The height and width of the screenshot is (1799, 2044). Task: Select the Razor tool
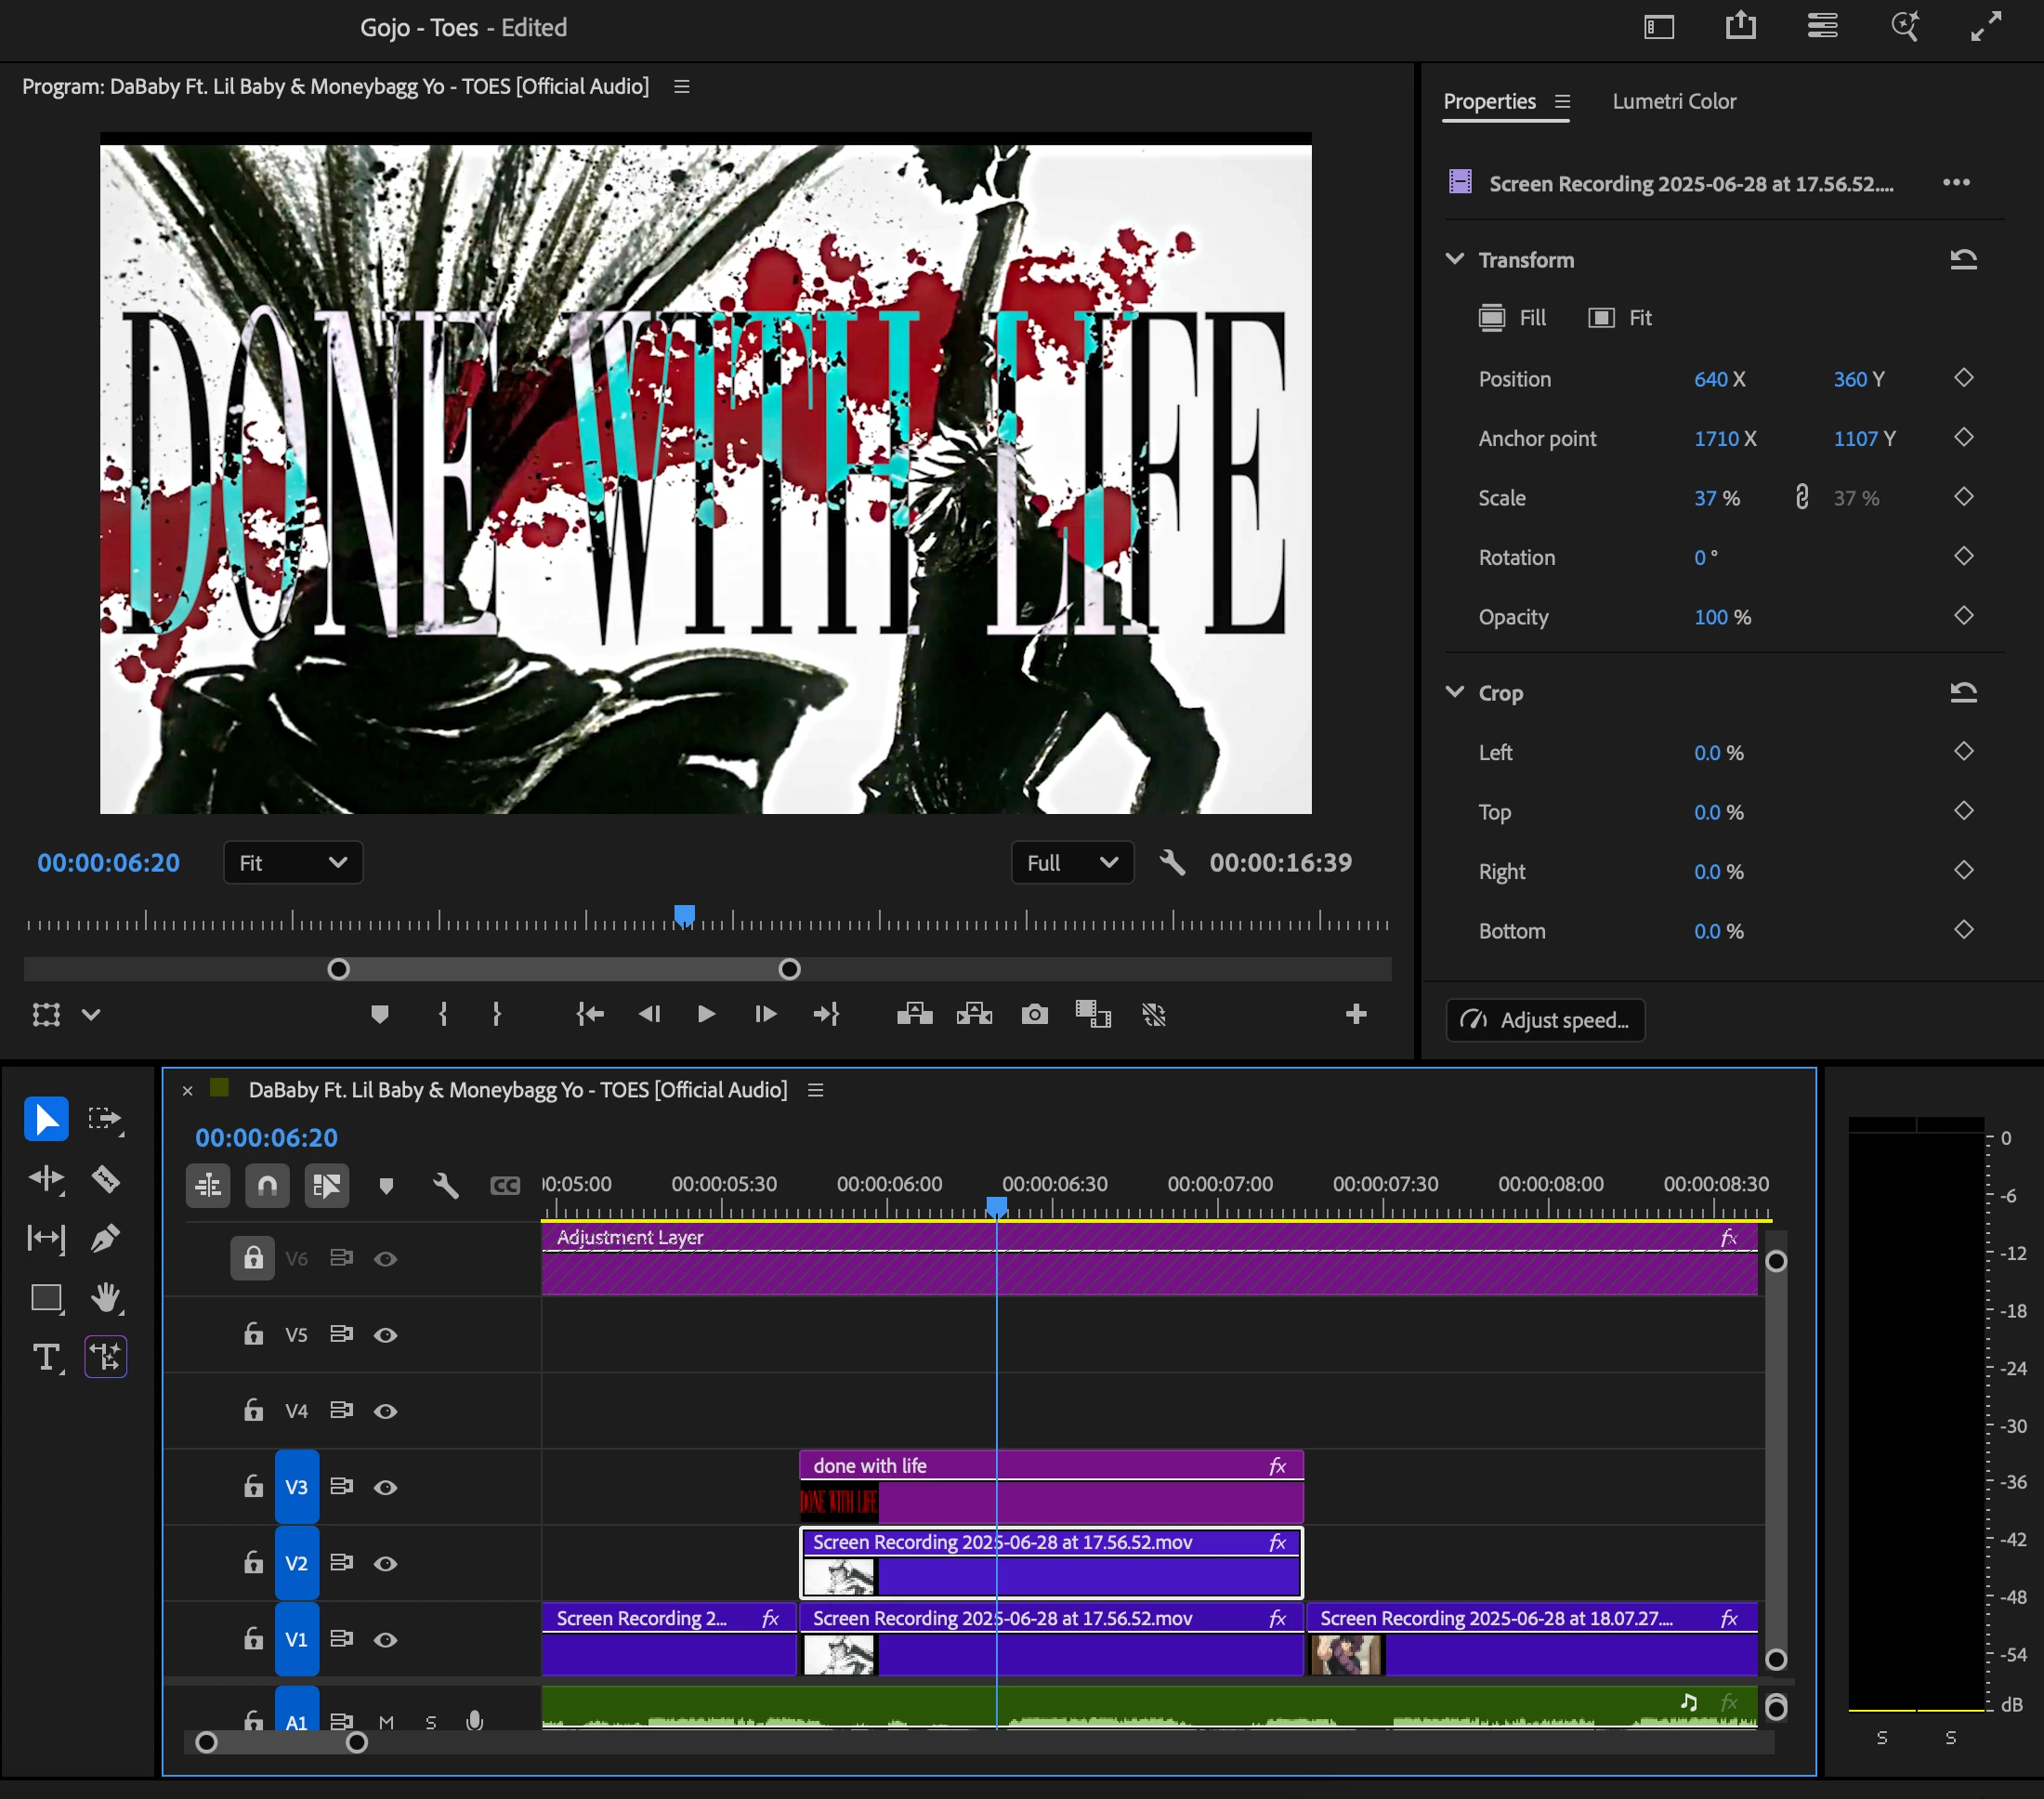(105, 1179)
